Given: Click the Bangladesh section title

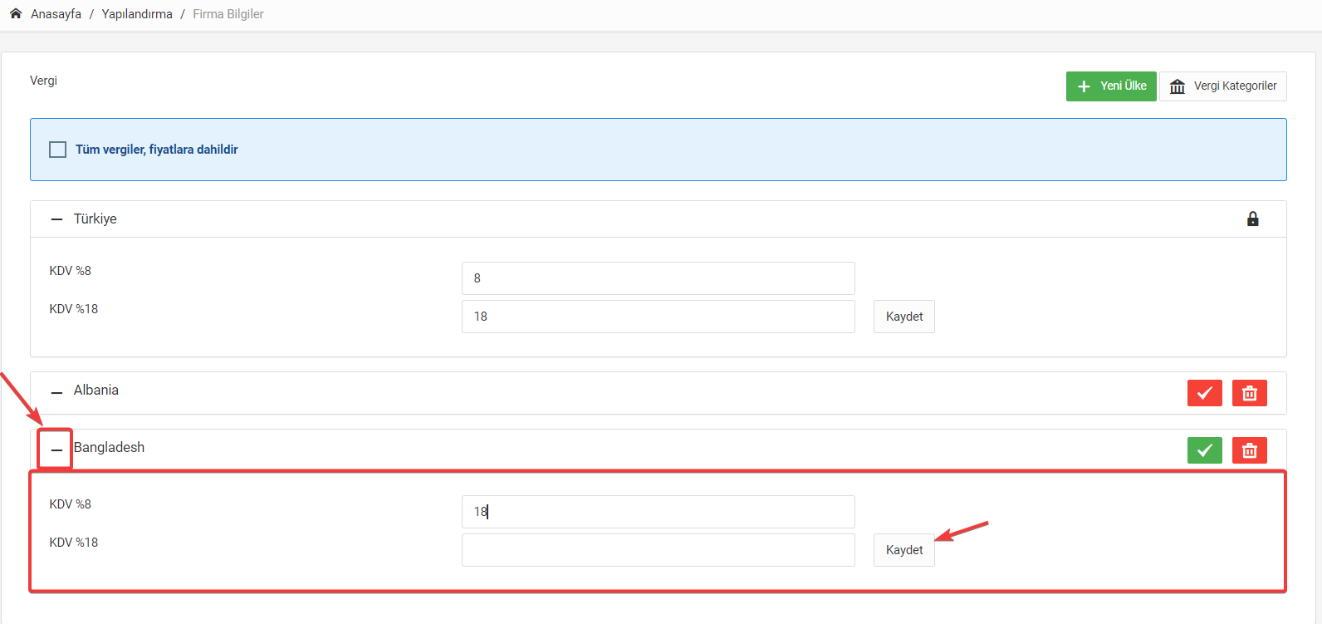Looking at the screenshot, I should 110,447.
